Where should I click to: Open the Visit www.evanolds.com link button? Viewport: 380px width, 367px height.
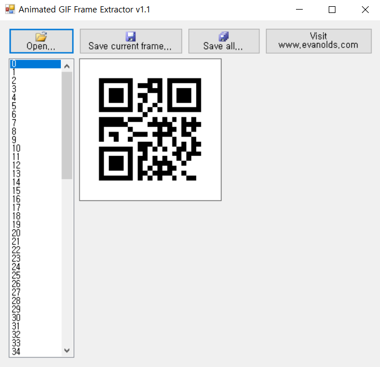click(x=319, y=41)
